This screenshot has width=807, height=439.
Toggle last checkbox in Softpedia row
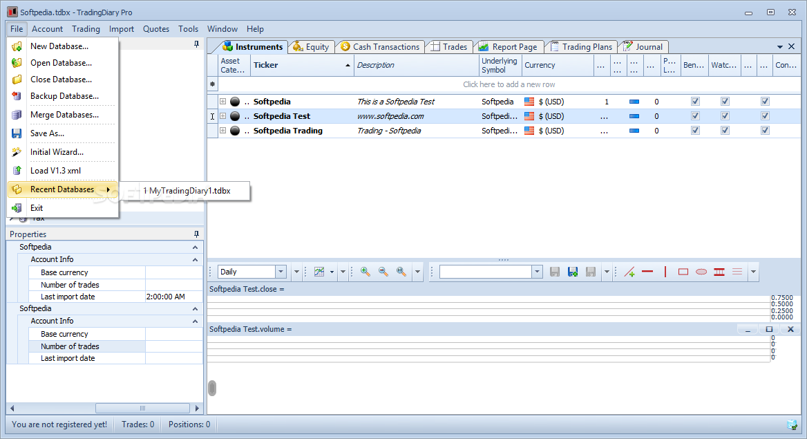[x=766, y=102]
